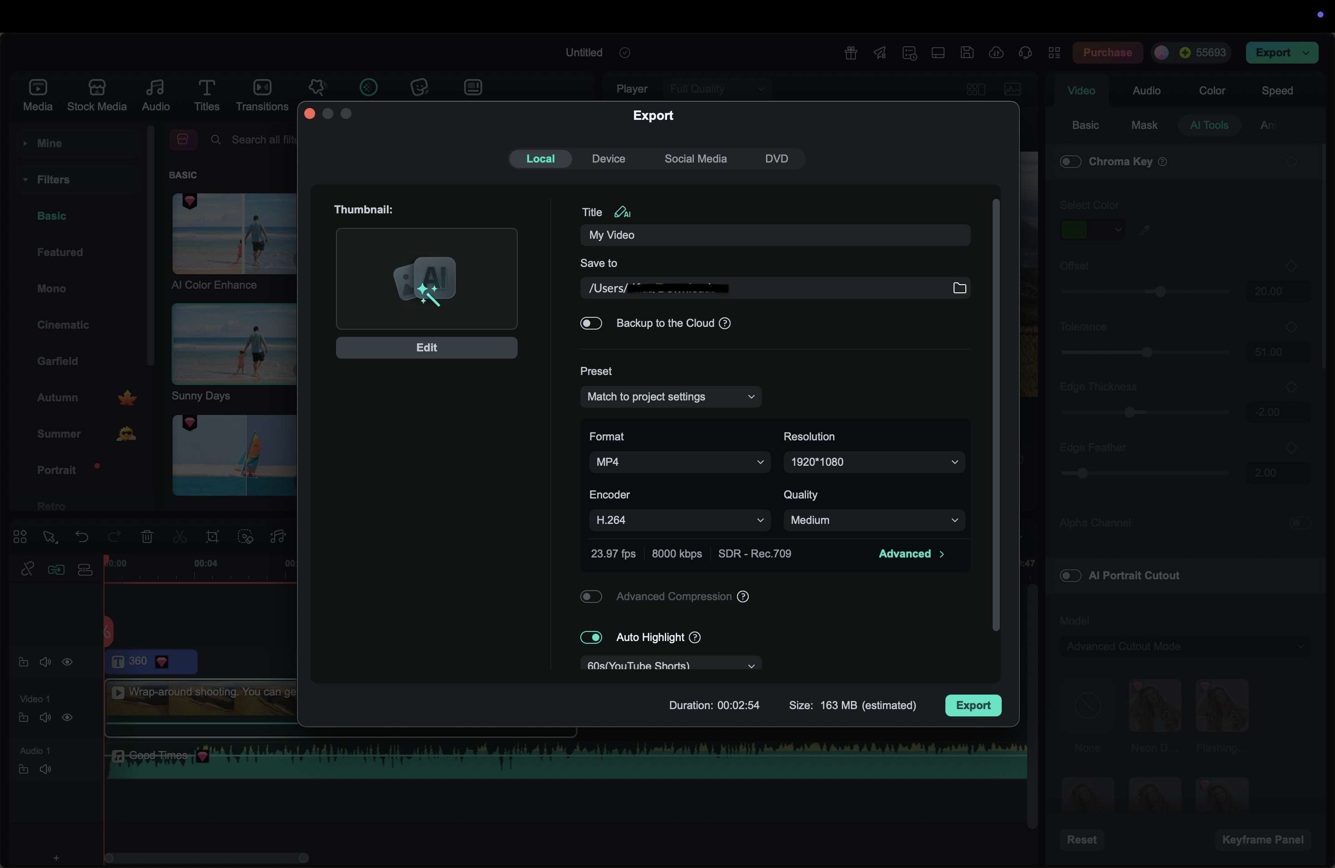Screen dimensions: 1335x868
Task: Open Advanced export settings link
Action: point(911,554)
